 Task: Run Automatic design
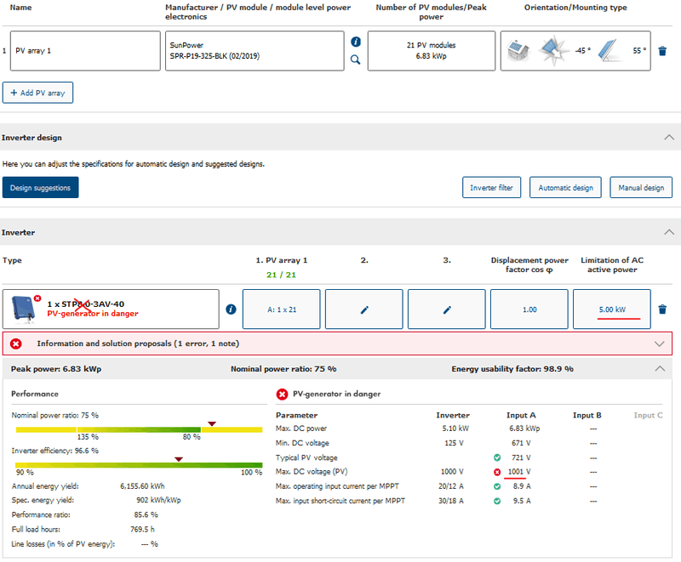pos(566,187)
